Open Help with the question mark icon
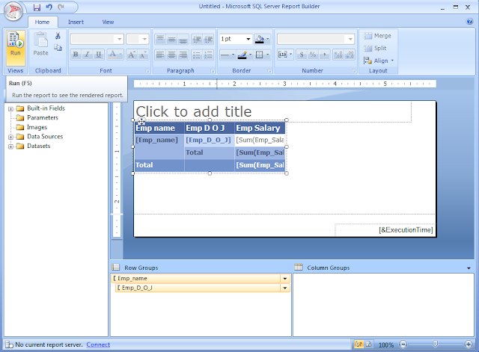The height and width of the screenshot is (352, 479). click(469, 22)
